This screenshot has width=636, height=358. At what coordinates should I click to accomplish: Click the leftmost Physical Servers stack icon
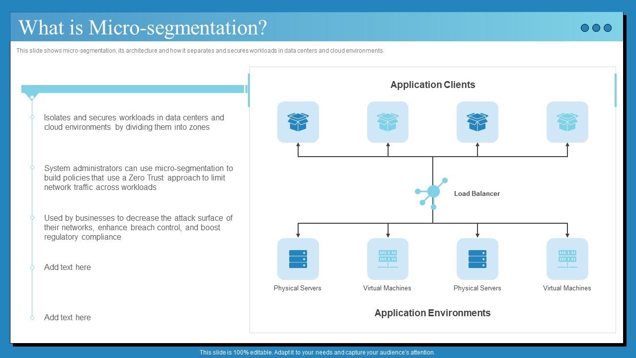tap(298, 259)
